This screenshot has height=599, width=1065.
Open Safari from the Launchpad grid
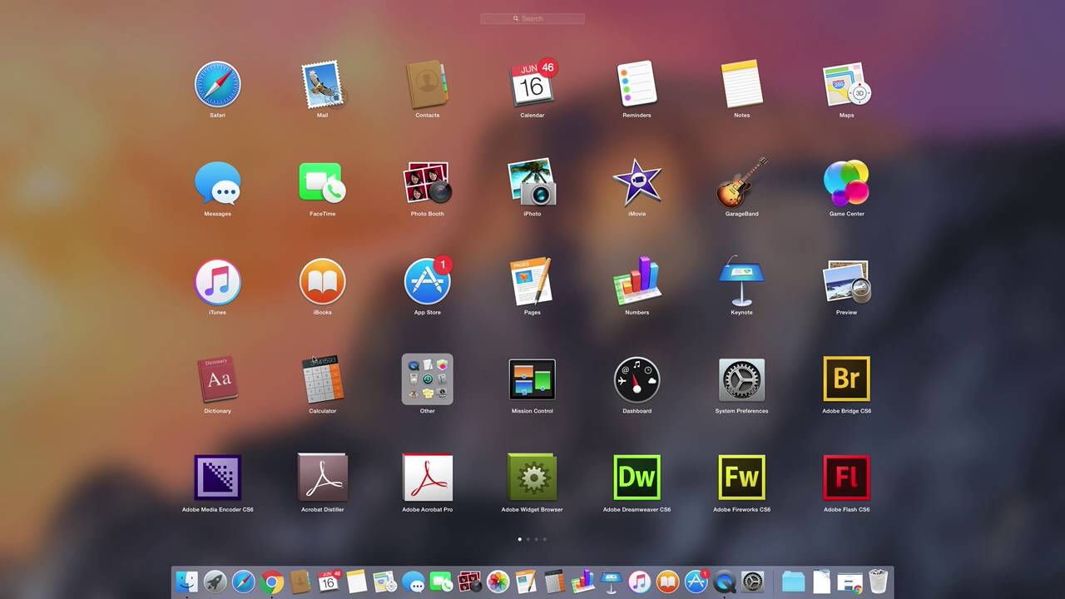[217, 85]
